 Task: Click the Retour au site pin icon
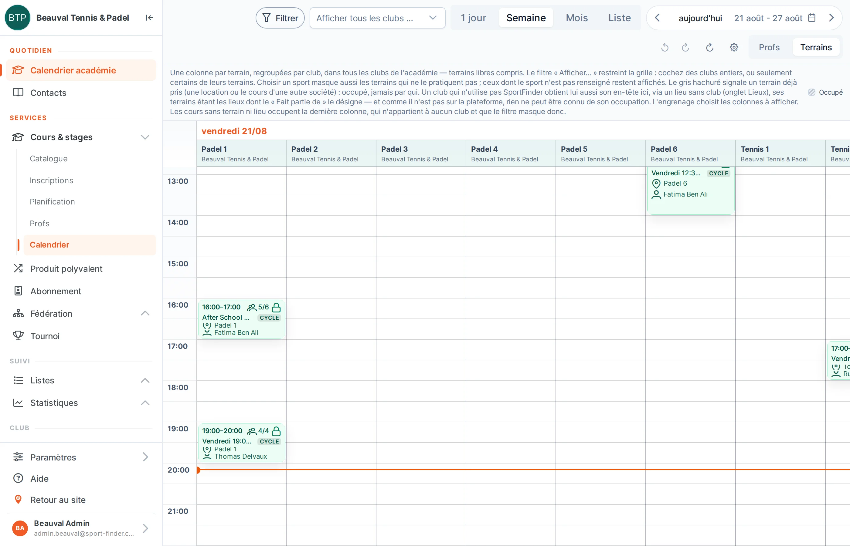[18, 500]
